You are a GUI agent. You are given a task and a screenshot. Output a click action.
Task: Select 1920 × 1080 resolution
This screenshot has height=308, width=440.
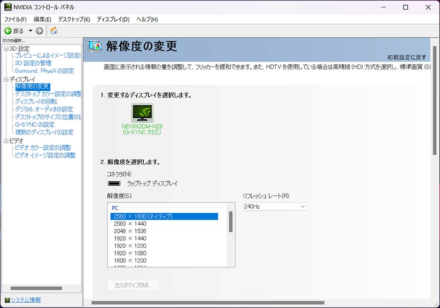point(130,253)
